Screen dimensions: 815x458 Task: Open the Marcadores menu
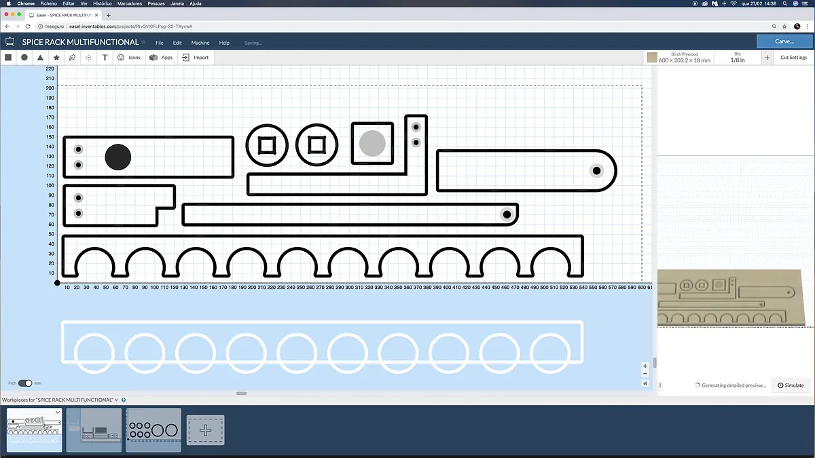[x=130, y=3]
